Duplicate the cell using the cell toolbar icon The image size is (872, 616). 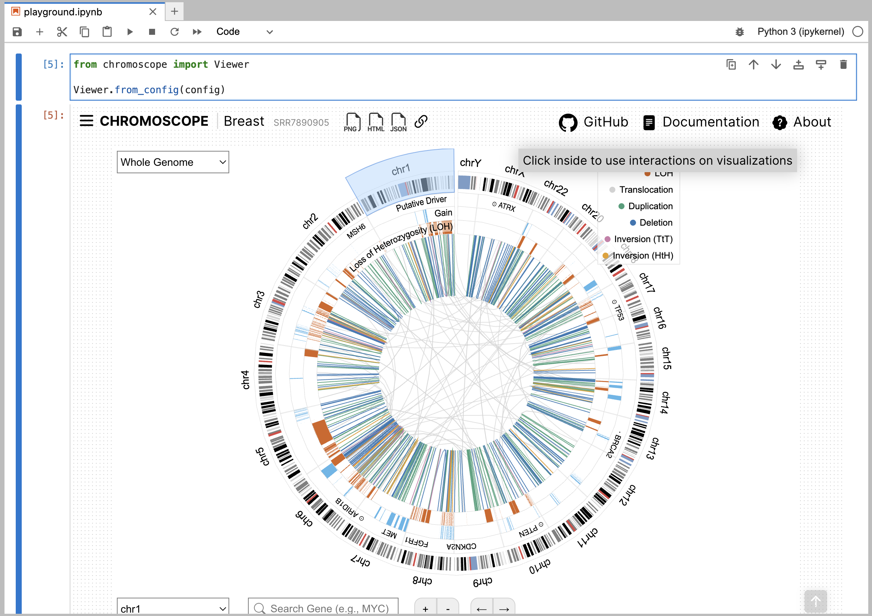(731, 65)
